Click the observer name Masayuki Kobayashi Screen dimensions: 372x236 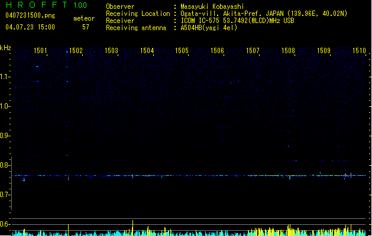212,6
